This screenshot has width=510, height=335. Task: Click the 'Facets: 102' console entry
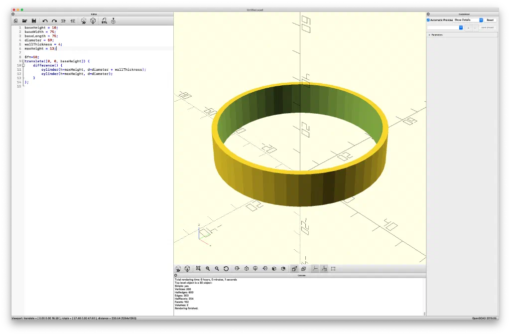tap(181, 302)
